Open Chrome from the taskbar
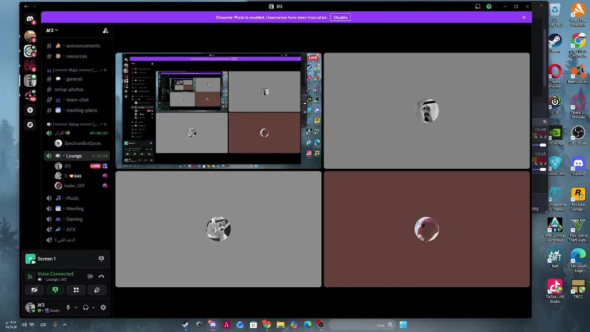 tap(267, 325)
